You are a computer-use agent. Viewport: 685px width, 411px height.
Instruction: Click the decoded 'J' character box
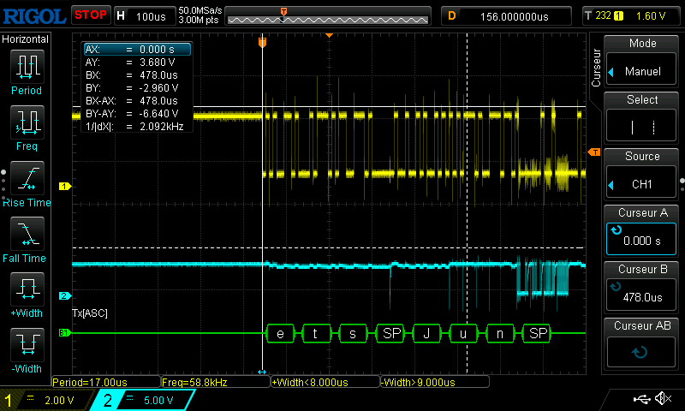pyautogui.click(x=426, y=334)
